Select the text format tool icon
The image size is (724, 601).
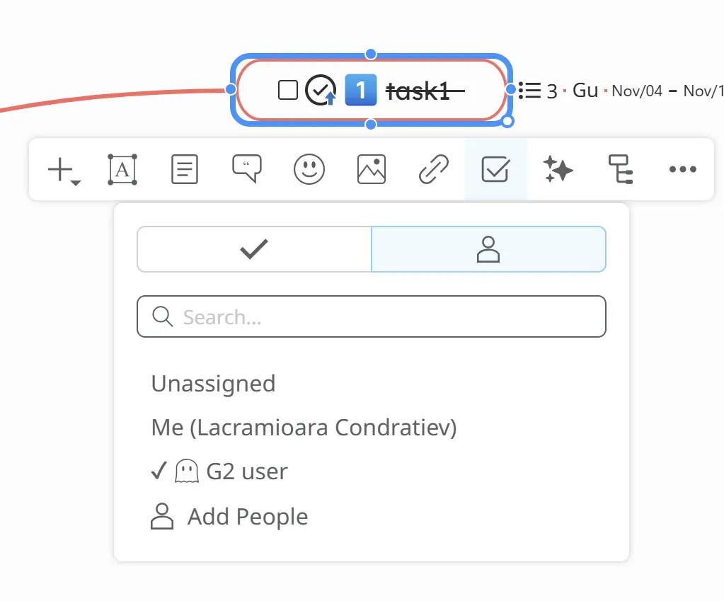pyautogui.click(x=122, y=170)
